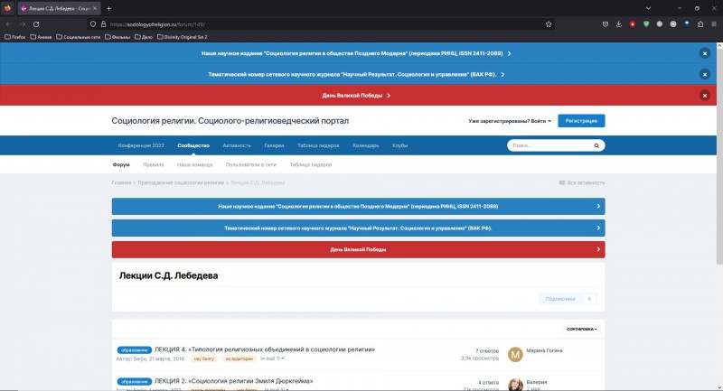Open the tracking protection shield icon
Screen dimensions: 723x391
[93, 24]
